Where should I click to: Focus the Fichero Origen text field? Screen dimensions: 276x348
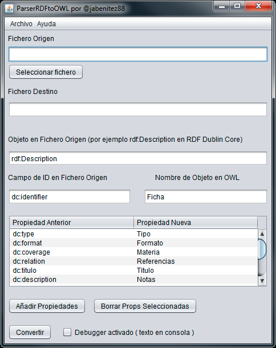[x=138, y=54]
